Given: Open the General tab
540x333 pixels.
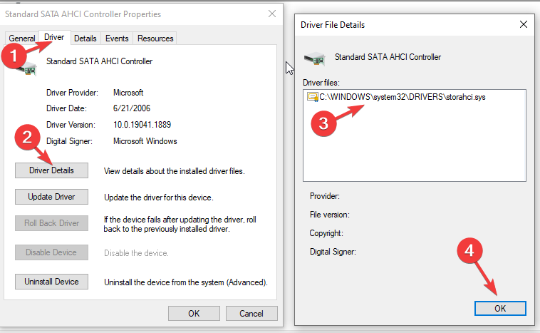Looking at the screenshot, I should 21,39.
